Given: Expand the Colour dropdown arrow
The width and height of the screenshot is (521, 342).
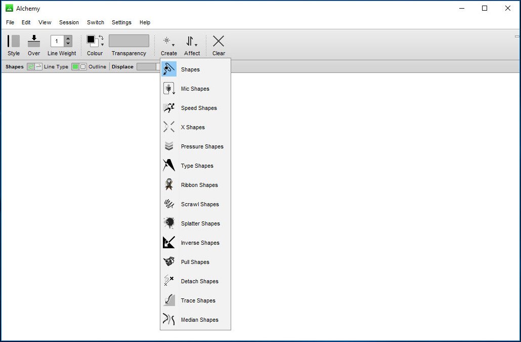Looking at the screenshot, I should click(x=102, y=45).
